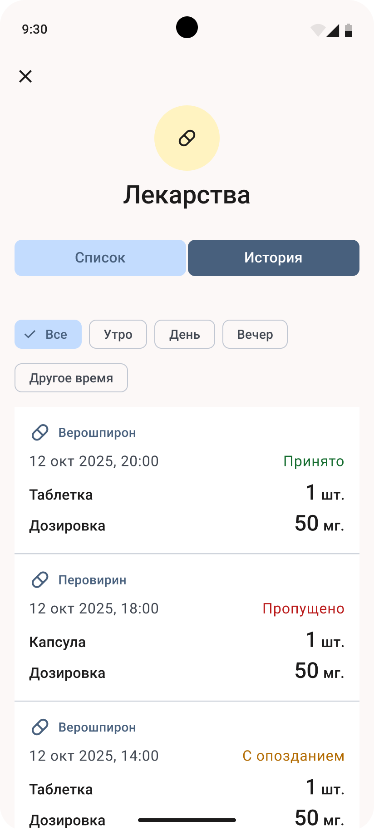Viewport: 374px width, 831px height.
Task: Close the medications screen with X
Action: point(25,76)
